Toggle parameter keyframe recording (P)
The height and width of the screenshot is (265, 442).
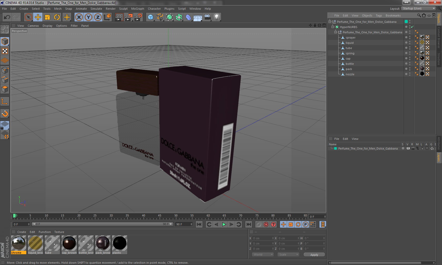(305, 224)
